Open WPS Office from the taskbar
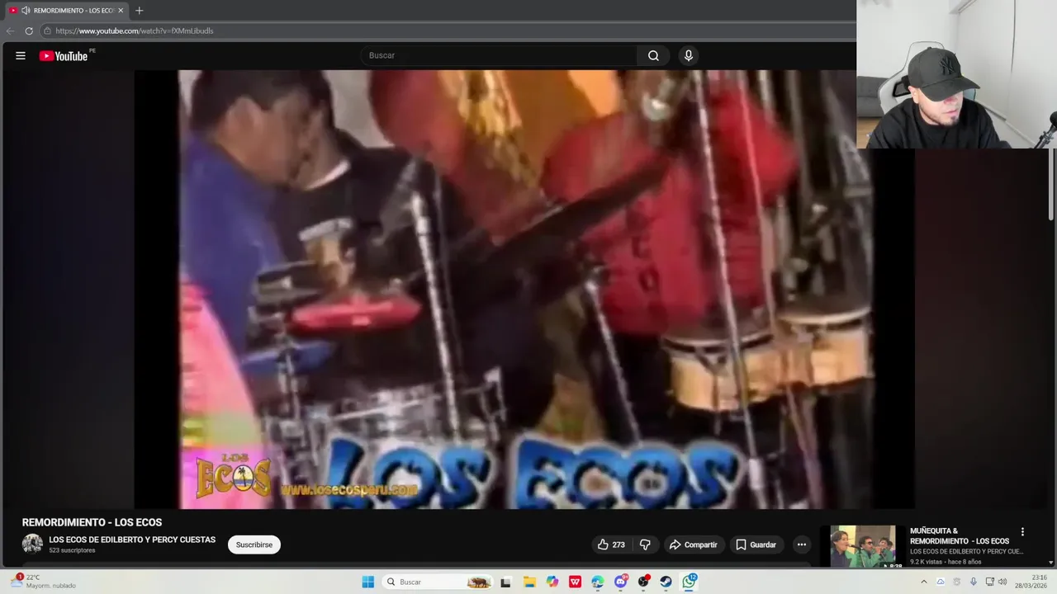This screenshot has width=1057, height=594. [x=575, y=582]
